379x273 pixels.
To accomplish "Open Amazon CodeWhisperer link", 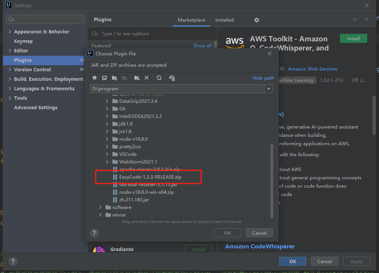I will 260,246.
